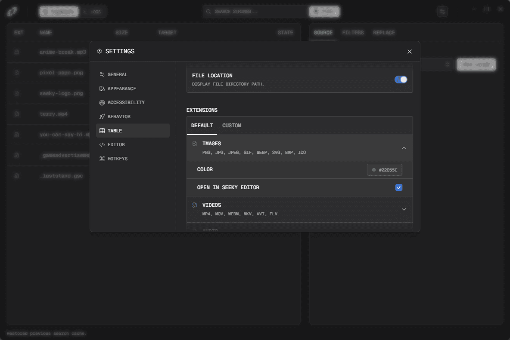
Task: Click the Accessibility target icon
Action: pos(102,103)
